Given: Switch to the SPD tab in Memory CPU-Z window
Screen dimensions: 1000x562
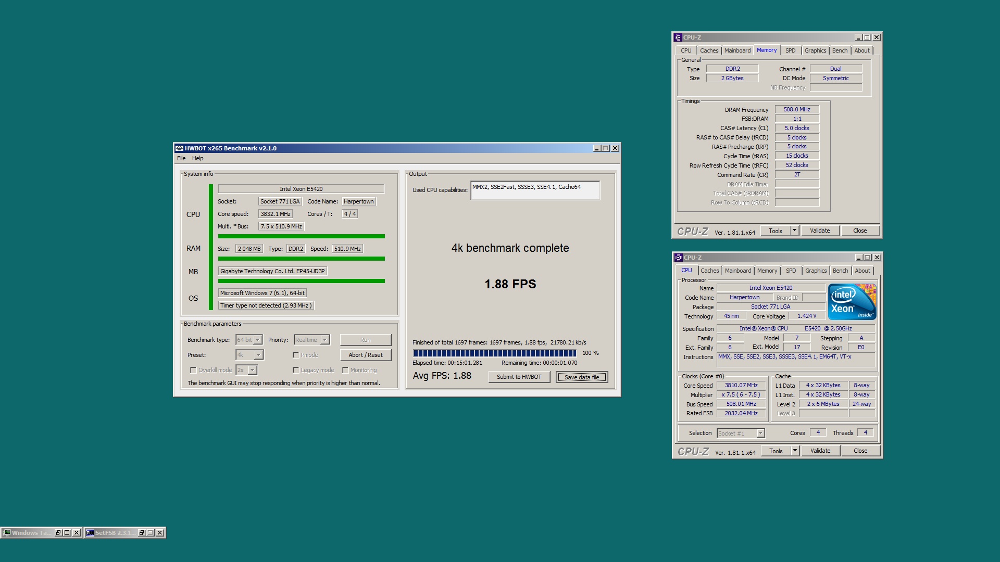Looking at the screenshot, I should [x=790, y=50].
